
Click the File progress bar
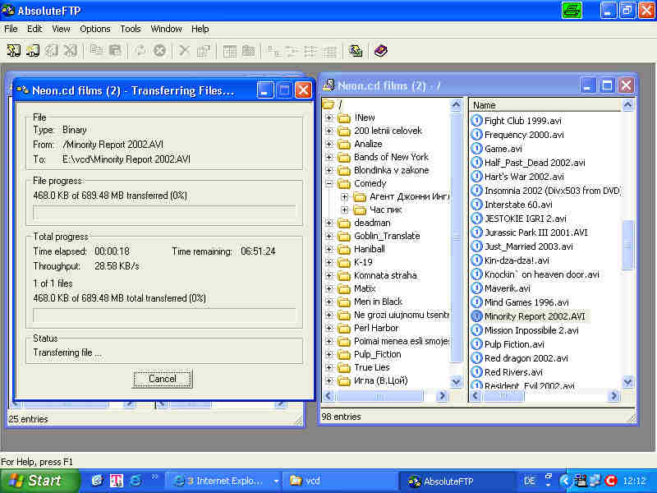coord(163,212)
